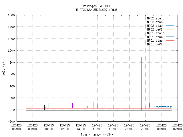
Task: Click the 18:00 x-axis time label
Action: pyautogui.click(x=113, y=129)
